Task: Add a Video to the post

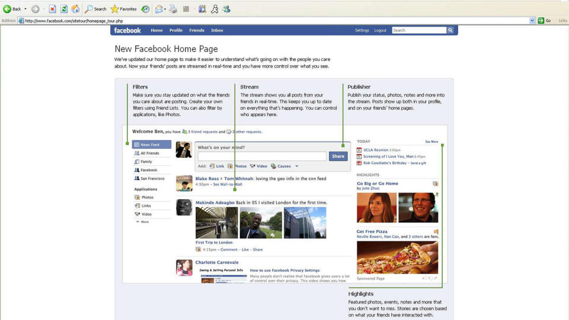Action: [x=258, y=166]
